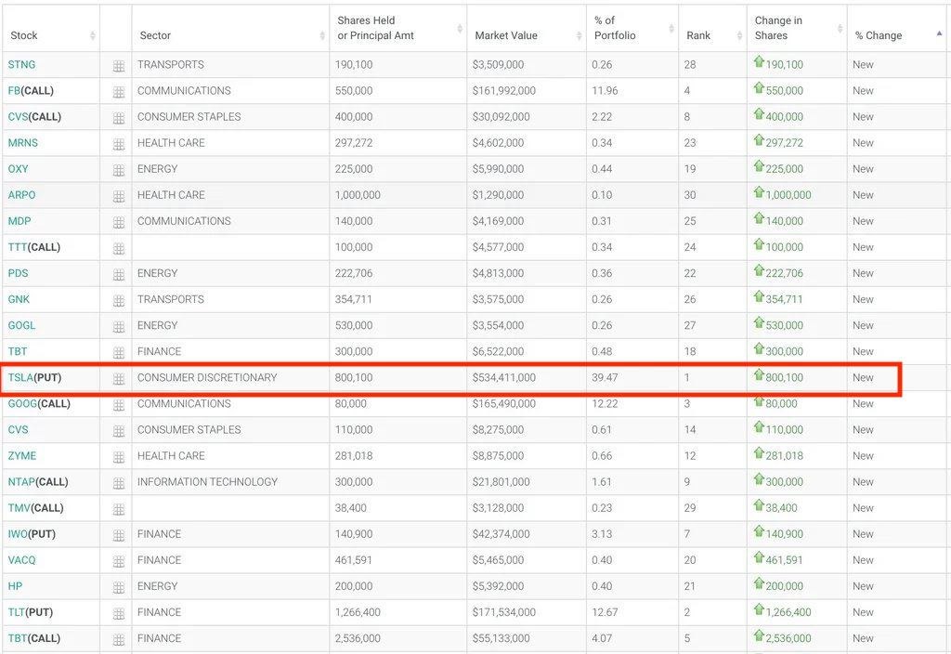The image size is (951, 654).
Task: Click the grid icon in MRNS row
Action: click(119, 144)
